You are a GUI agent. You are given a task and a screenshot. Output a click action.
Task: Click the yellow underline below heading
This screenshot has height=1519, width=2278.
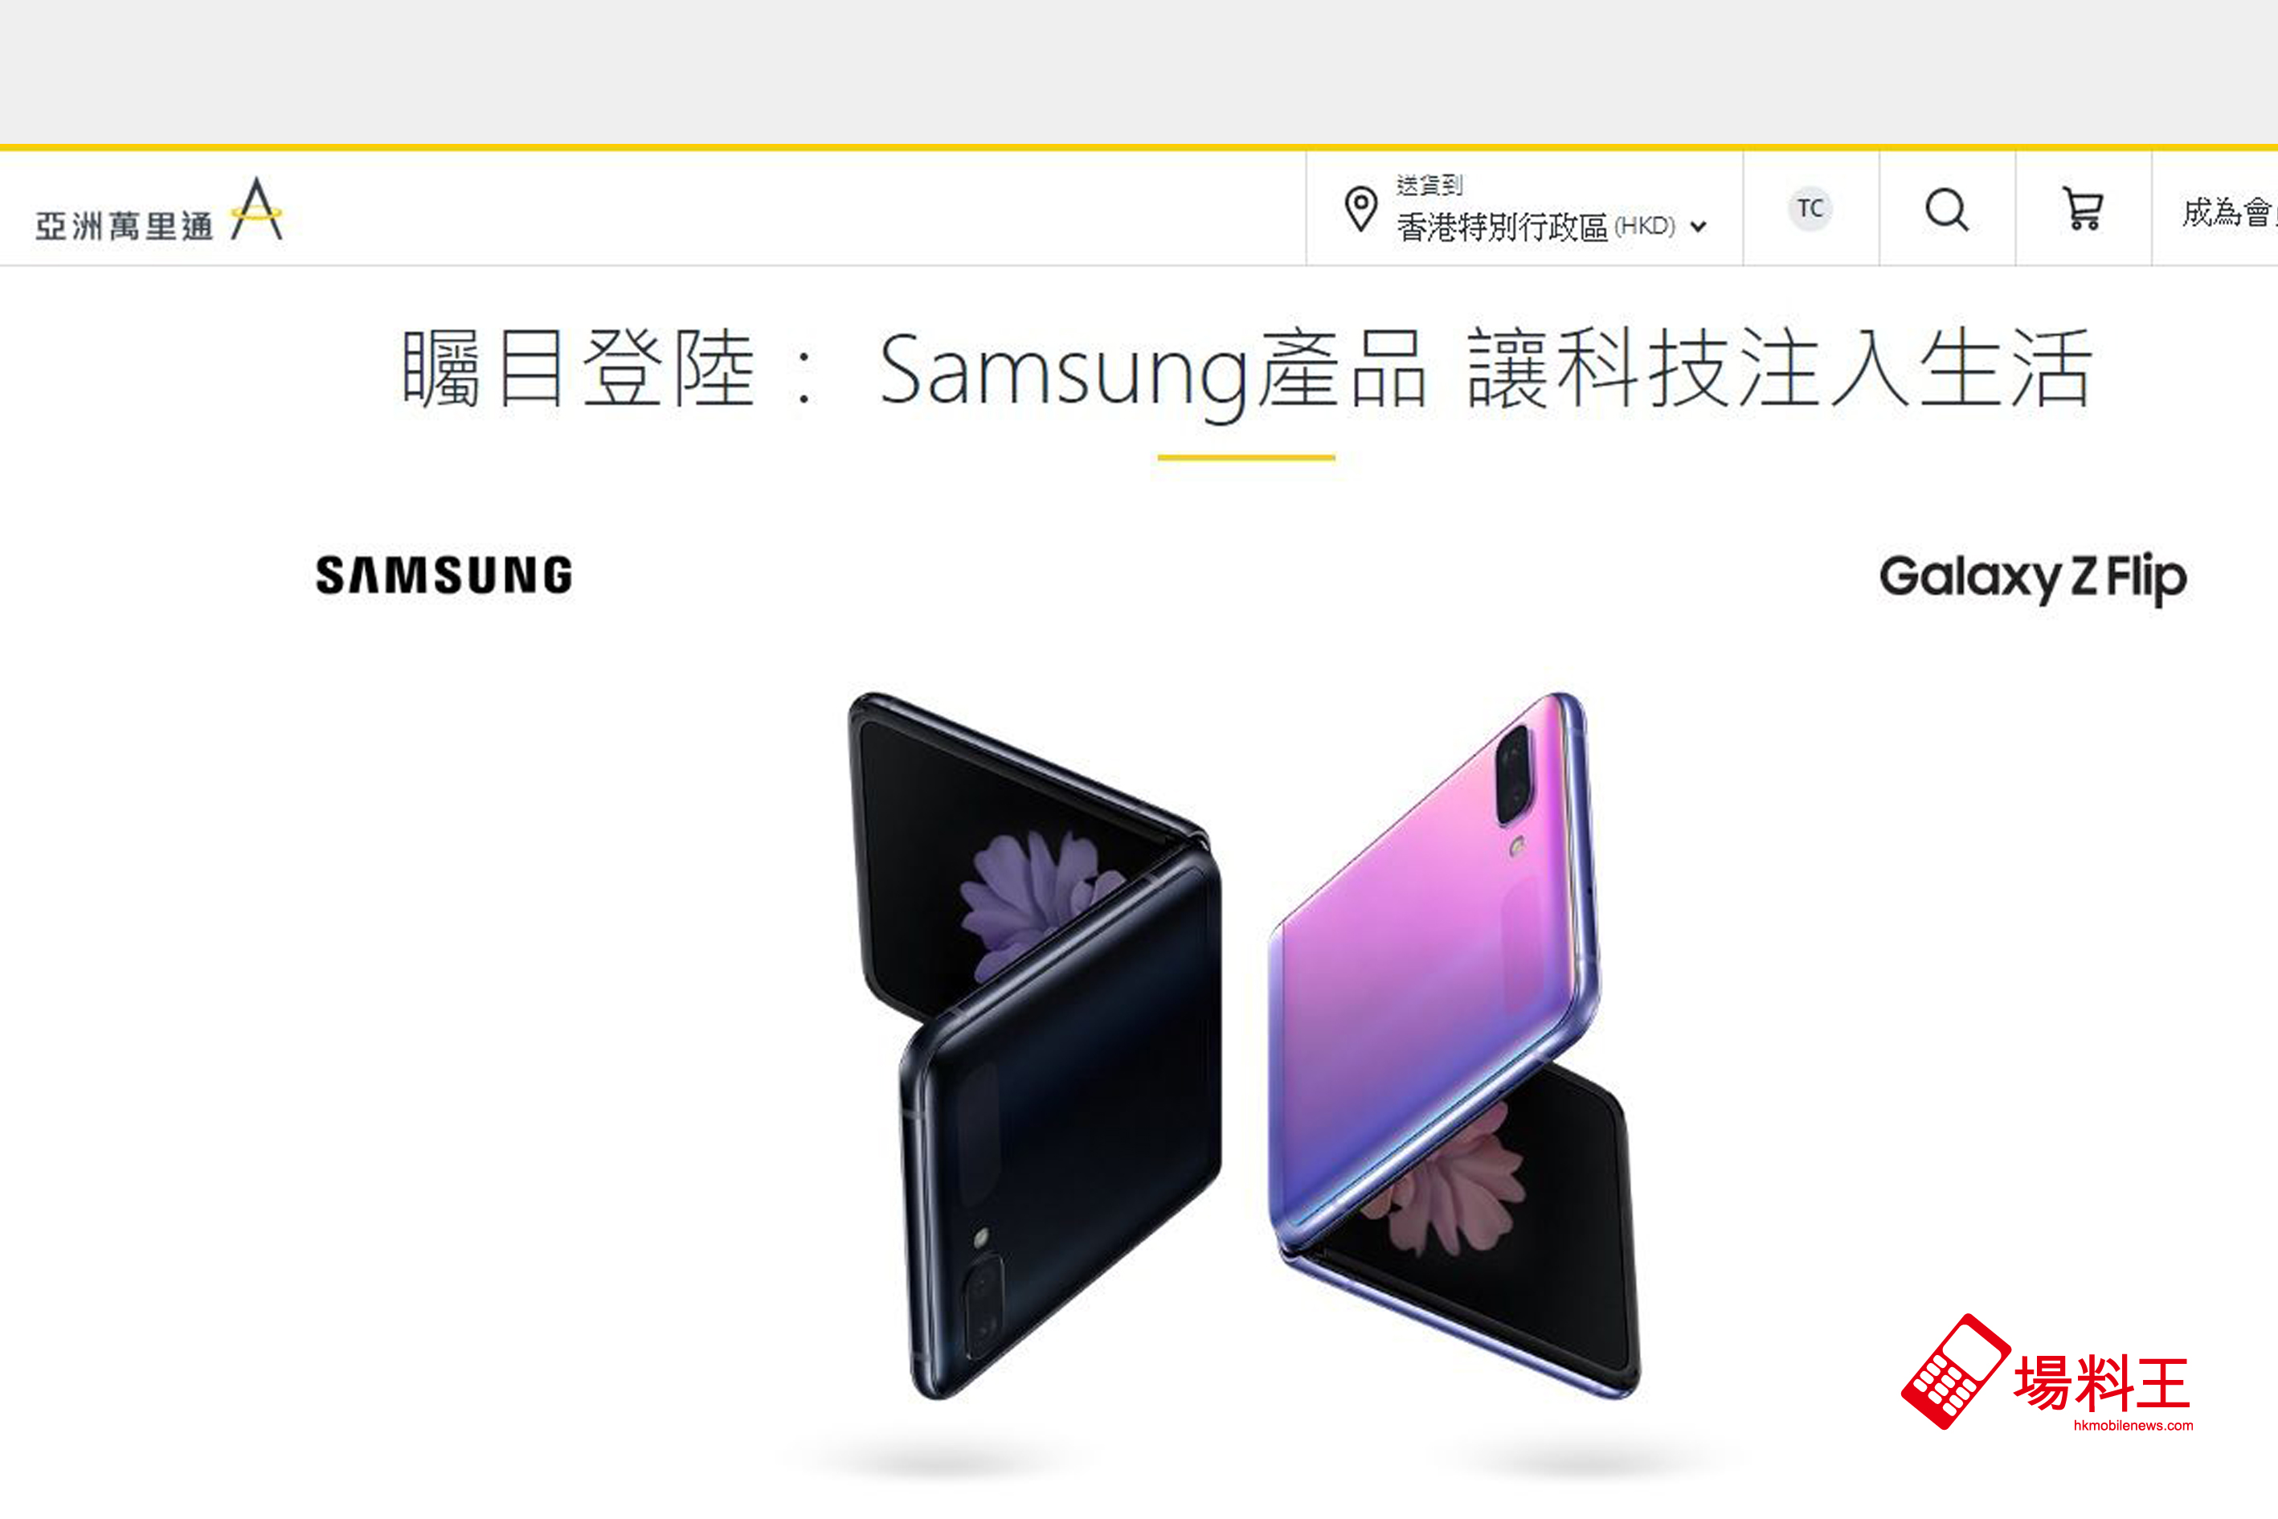(1246, 457)
